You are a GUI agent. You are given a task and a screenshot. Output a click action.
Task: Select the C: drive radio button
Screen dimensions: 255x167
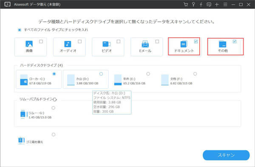(54, 74)
